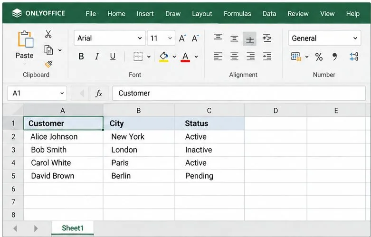371x237 pixels.
Task: Expand the borders dropdown arrow
Action: (149, 57)
